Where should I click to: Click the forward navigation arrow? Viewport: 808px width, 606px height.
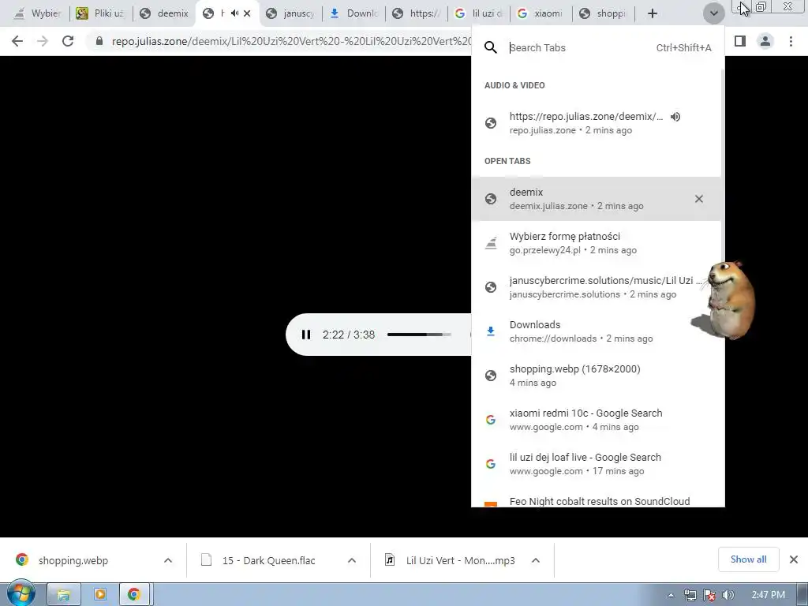pos(43,41)
